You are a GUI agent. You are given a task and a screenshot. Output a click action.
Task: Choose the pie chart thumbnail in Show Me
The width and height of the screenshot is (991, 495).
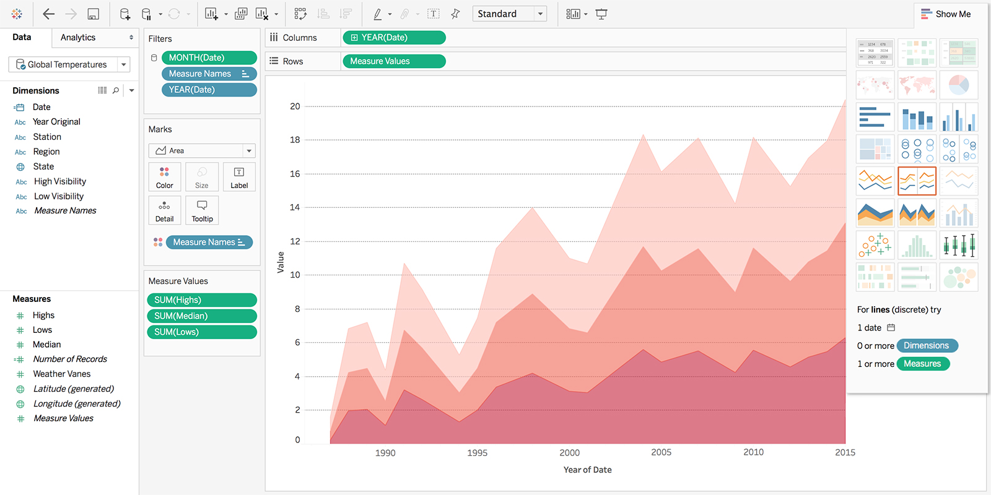pyautogui.click(x=958, y=85)
